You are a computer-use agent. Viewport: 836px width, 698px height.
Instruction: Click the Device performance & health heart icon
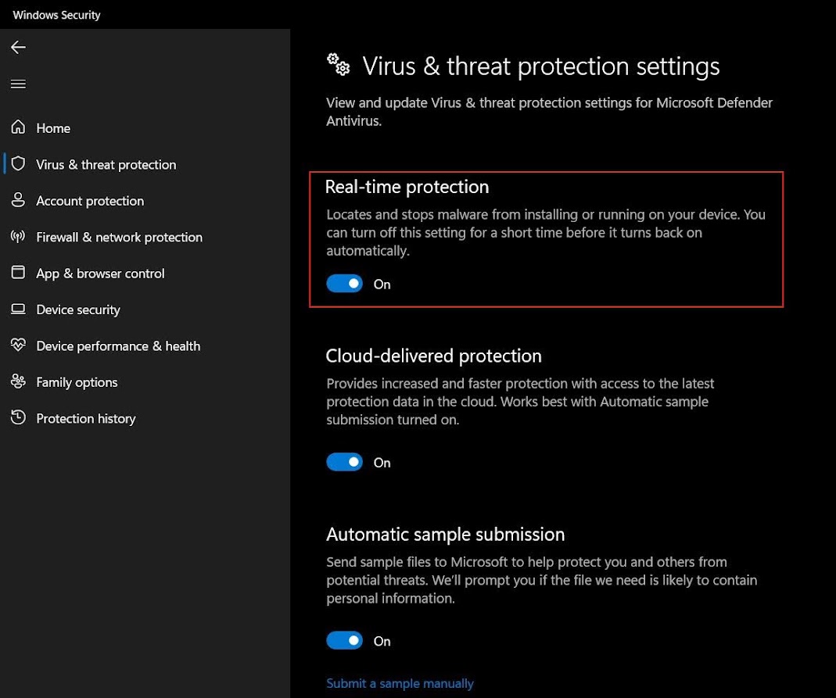[19, 345]
